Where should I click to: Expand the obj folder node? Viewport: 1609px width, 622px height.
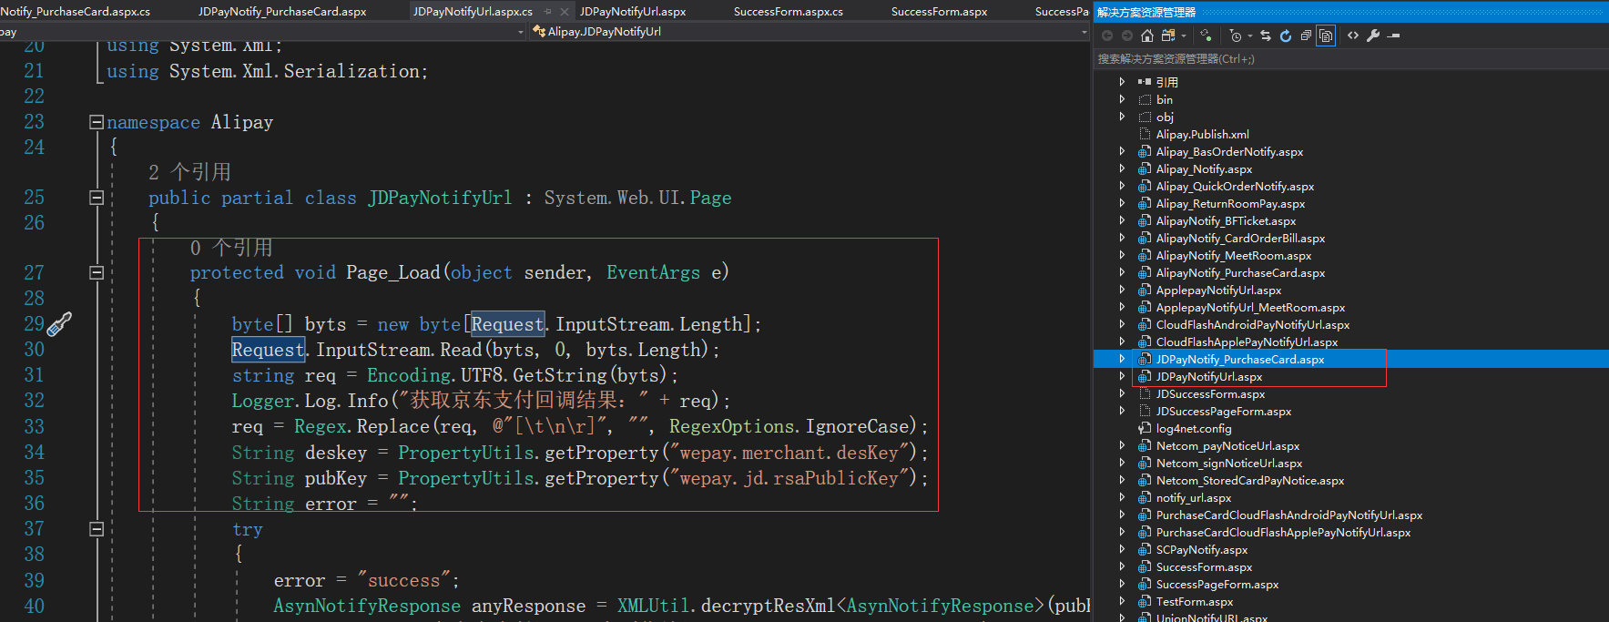(x=1122, y=117)
